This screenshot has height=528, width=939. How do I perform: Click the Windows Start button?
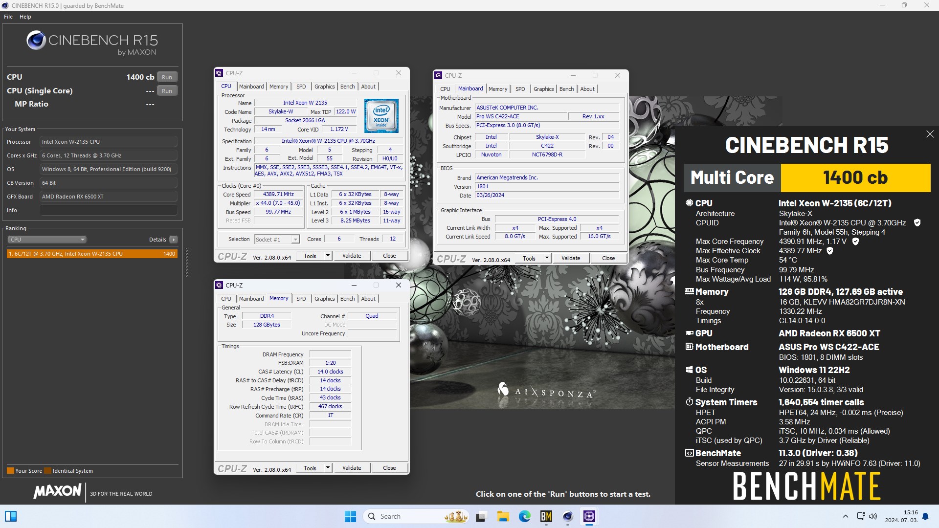click(x=351, y=516)
